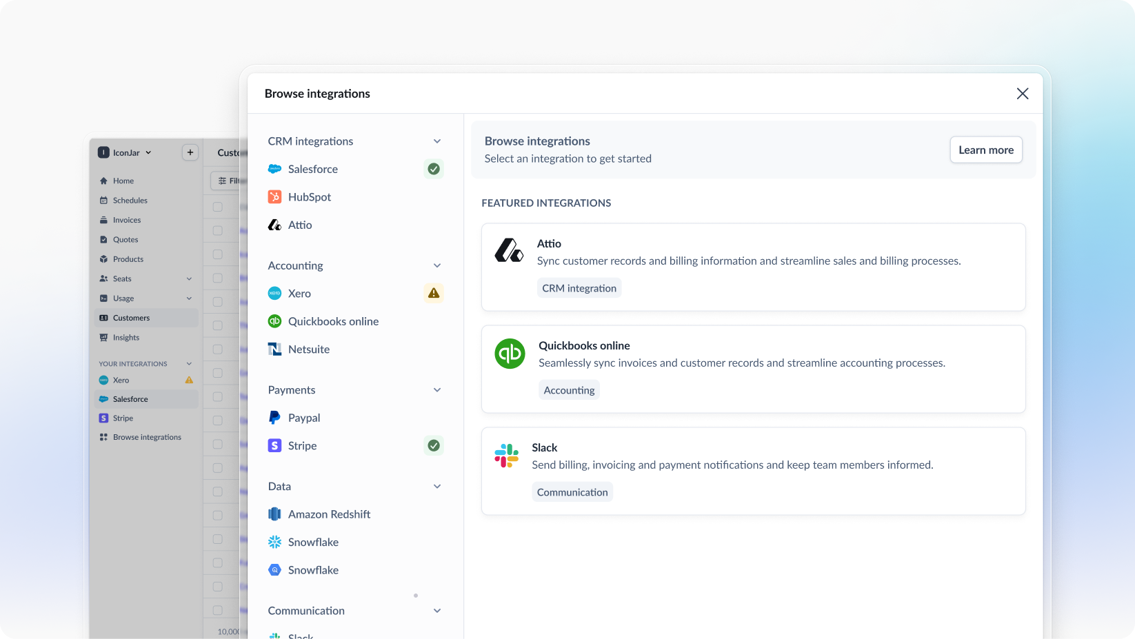Open Browse integrations sidebar item
This screenshot has height=639, width=1135.
(x=146, y=437)
